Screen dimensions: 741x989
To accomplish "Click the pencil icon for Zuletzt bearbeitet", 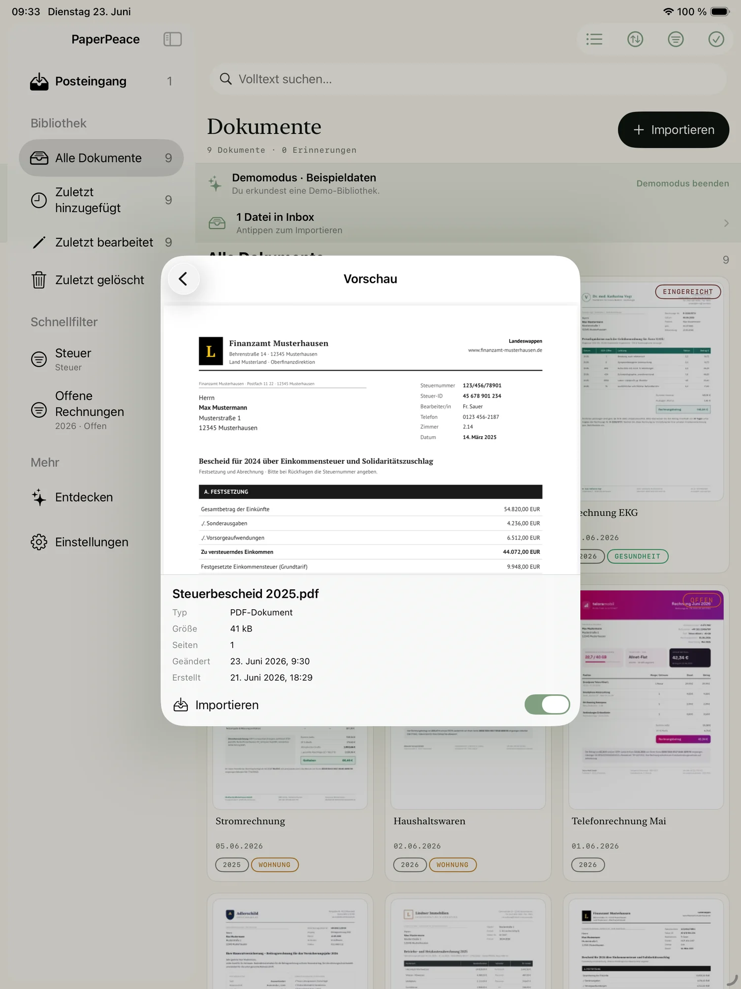I will point(39,242).
